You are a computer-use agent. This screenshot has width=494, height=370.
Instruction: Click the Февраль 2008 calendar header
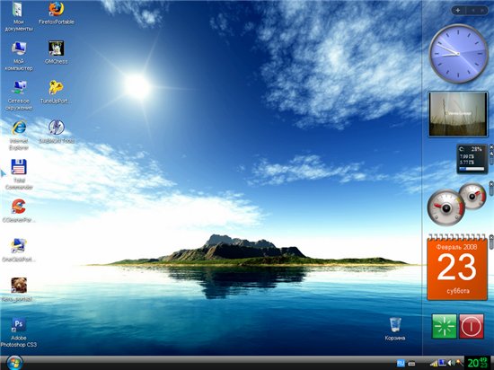(x=456, y=247)
